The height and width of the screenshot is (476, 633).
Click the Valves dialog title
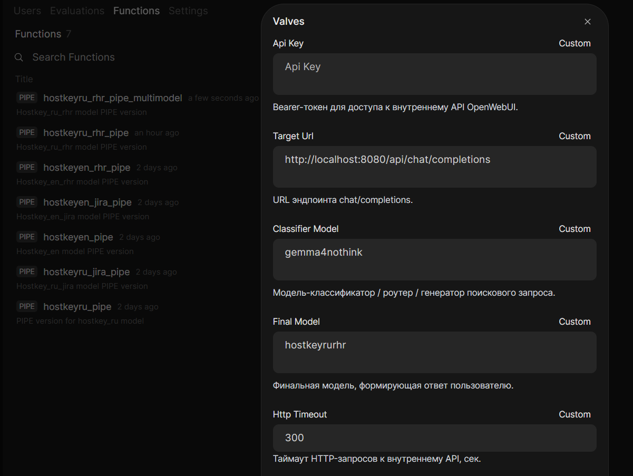289,22
